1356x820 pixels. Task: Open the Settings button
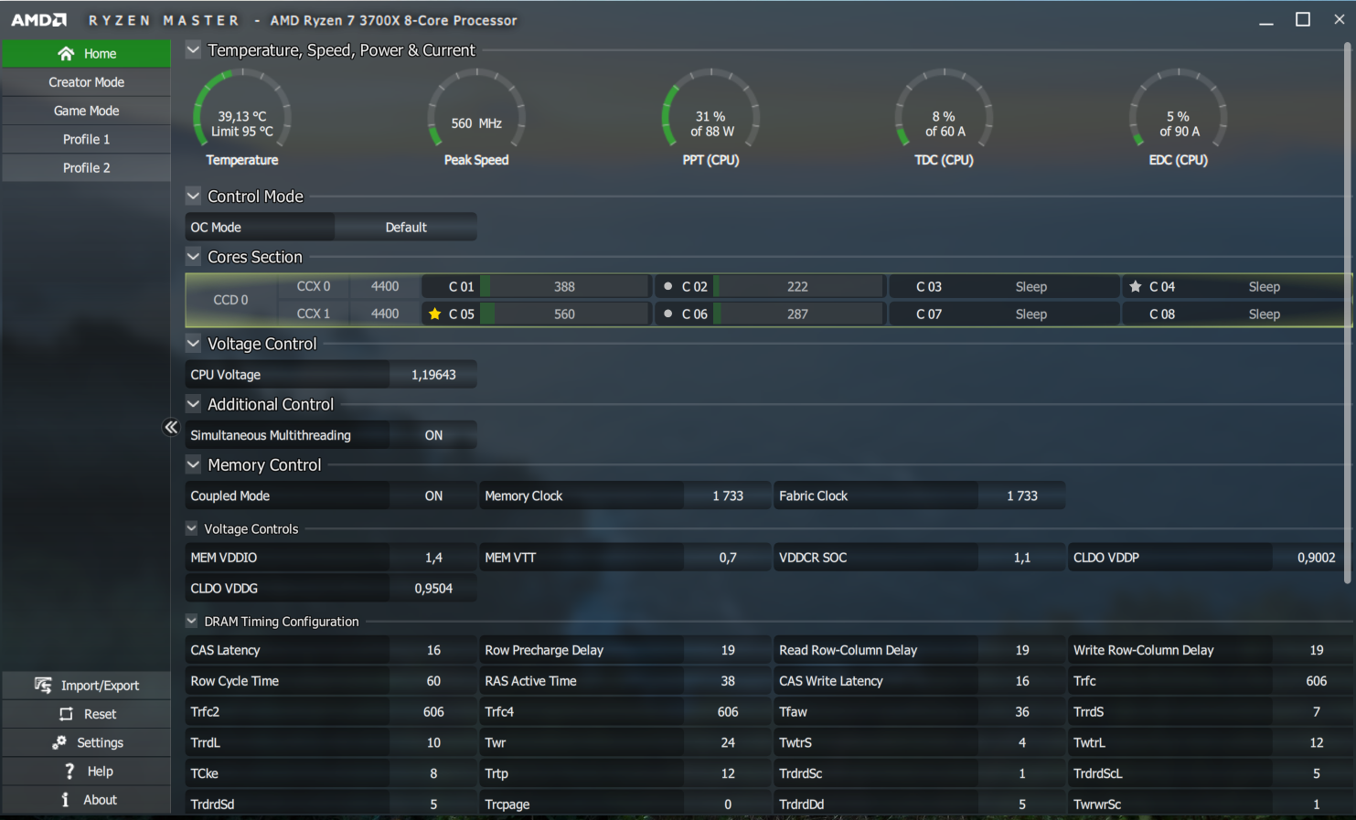[x=86, y=742]
